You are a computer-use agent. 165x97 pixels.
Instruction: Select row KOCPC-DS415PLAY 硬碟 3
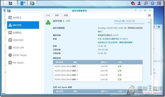click(x=98, y=75)
